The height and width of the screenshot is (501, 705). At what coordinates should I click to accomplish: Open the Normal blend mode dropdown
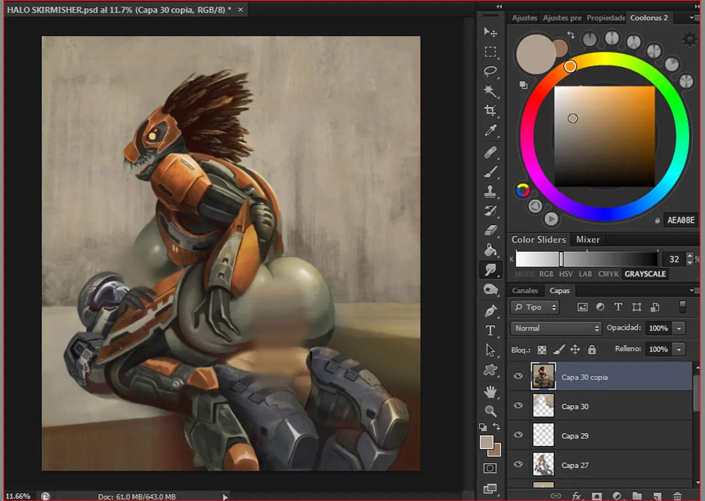556,328
